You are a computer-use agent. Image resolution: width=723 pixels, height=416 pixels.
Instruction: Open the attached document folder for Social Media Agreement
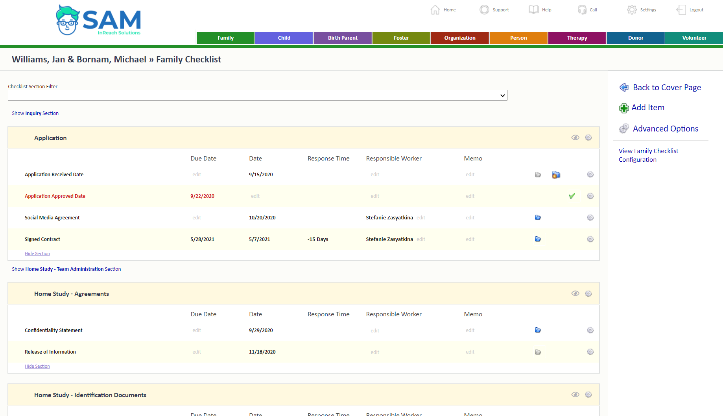[x=538, y=217]
